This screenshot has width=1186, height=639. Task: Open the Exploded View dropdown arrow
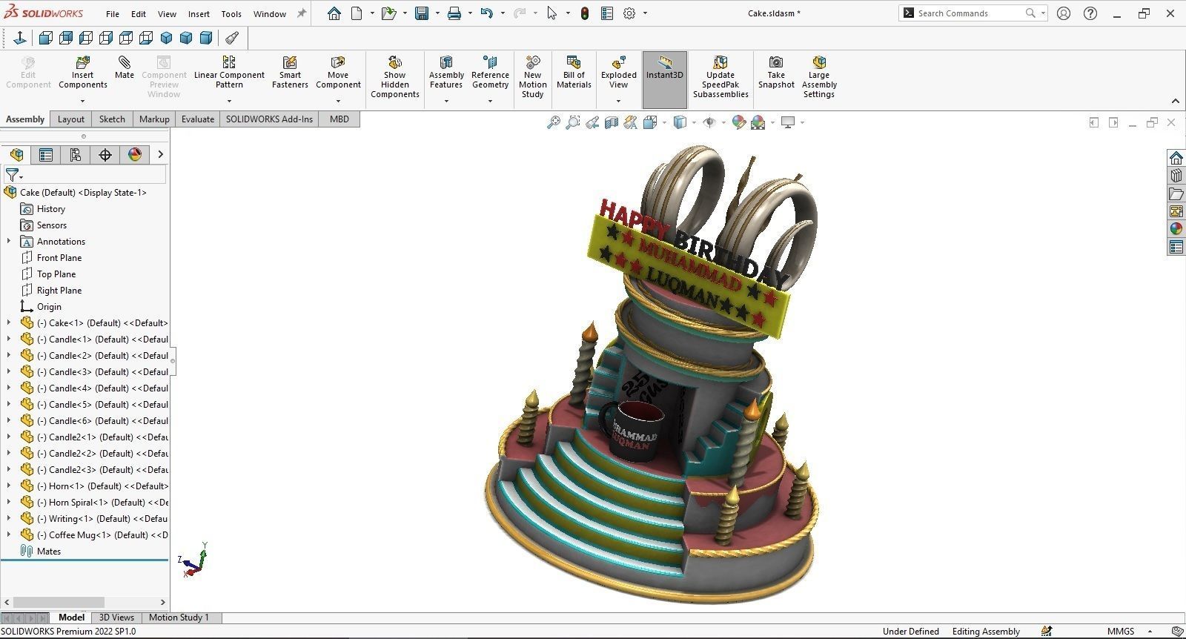click(619, 102)
